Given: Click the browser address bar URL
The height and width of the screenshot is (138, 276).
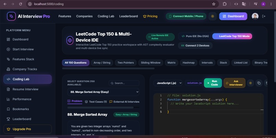Looking at the screenshot, I should click(x=49, y=4).
